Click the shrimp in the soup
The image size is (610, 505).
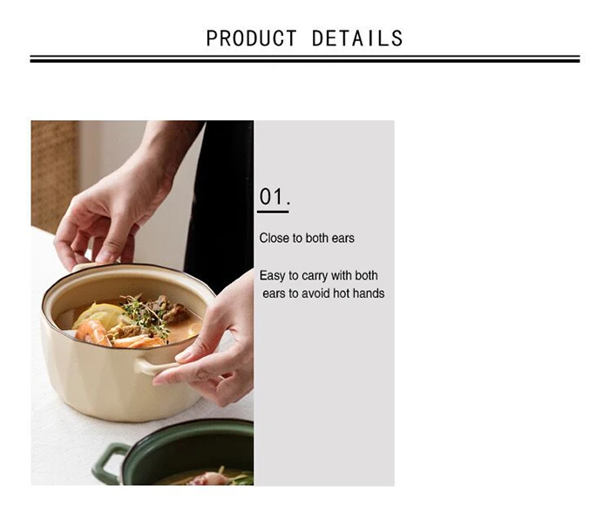click(x=93, y=333)
